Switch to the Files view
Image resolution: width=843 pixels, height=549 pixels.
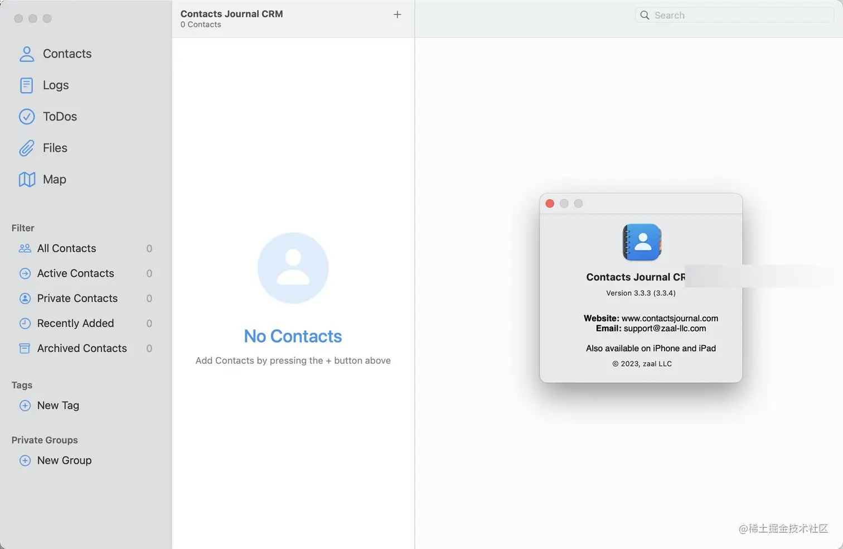tap(55, 148)
